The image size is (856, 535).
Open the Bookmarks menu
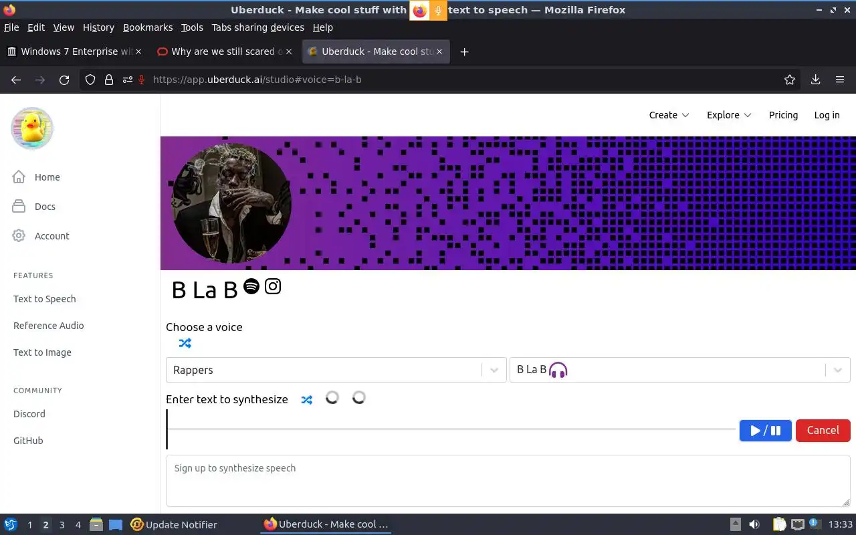(x=148, y=27)
